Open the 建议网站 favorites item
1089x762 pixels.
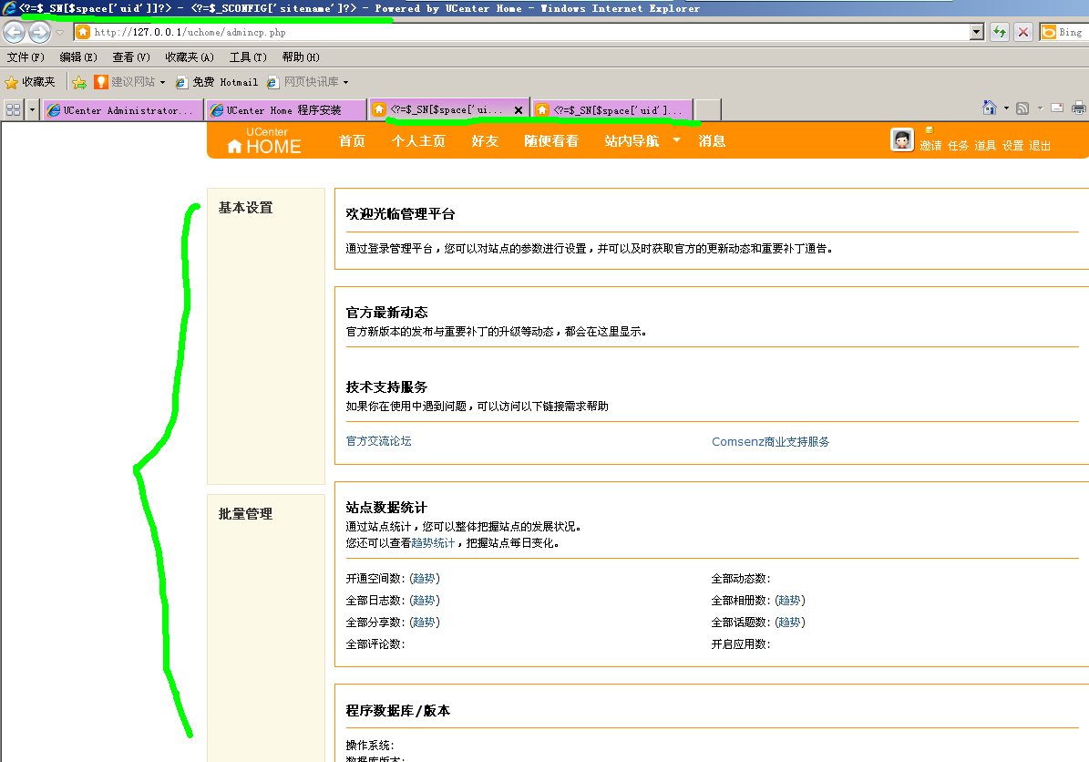[x=129, y=82]
